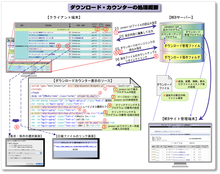Image resolution: width=220 pixels, height=174 pixels.
Task: Click red delete X for ID 1 in admin list
Action: pos(152,149)
